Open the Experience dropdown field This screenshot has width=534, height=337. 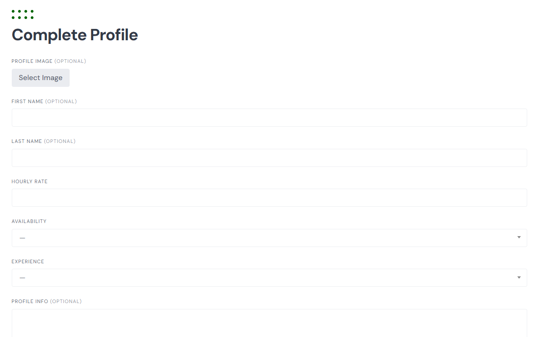[269, 278]
